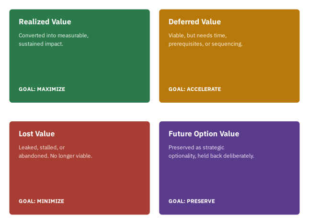Image resolution: width=309 pixels, height=224 pixels.
Task: Click 'abandoned. No longer viable.' text
Action: (x=56, y=156)
